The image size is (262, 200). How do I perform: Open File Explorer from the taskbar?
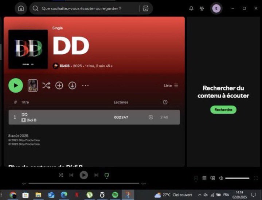[38, 195]
